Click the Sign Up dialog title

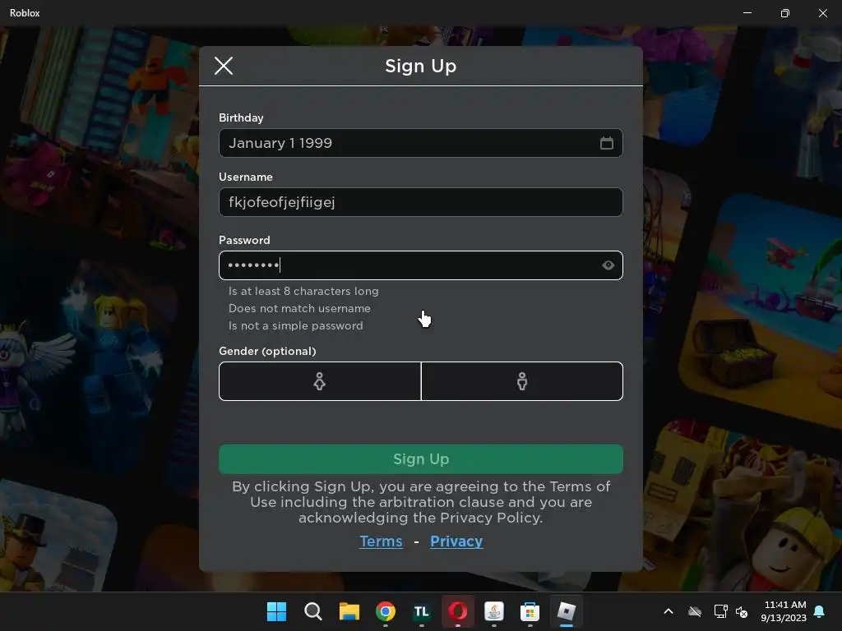click(420, 66)
